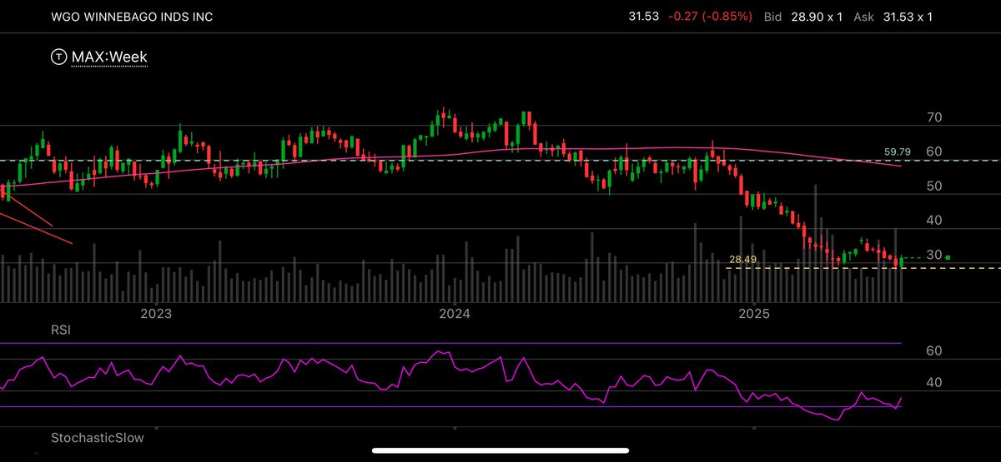Tap the 2025 date axis label
Image resolution: width=1001 pixels, height=462 pixels.
(755, 315)
